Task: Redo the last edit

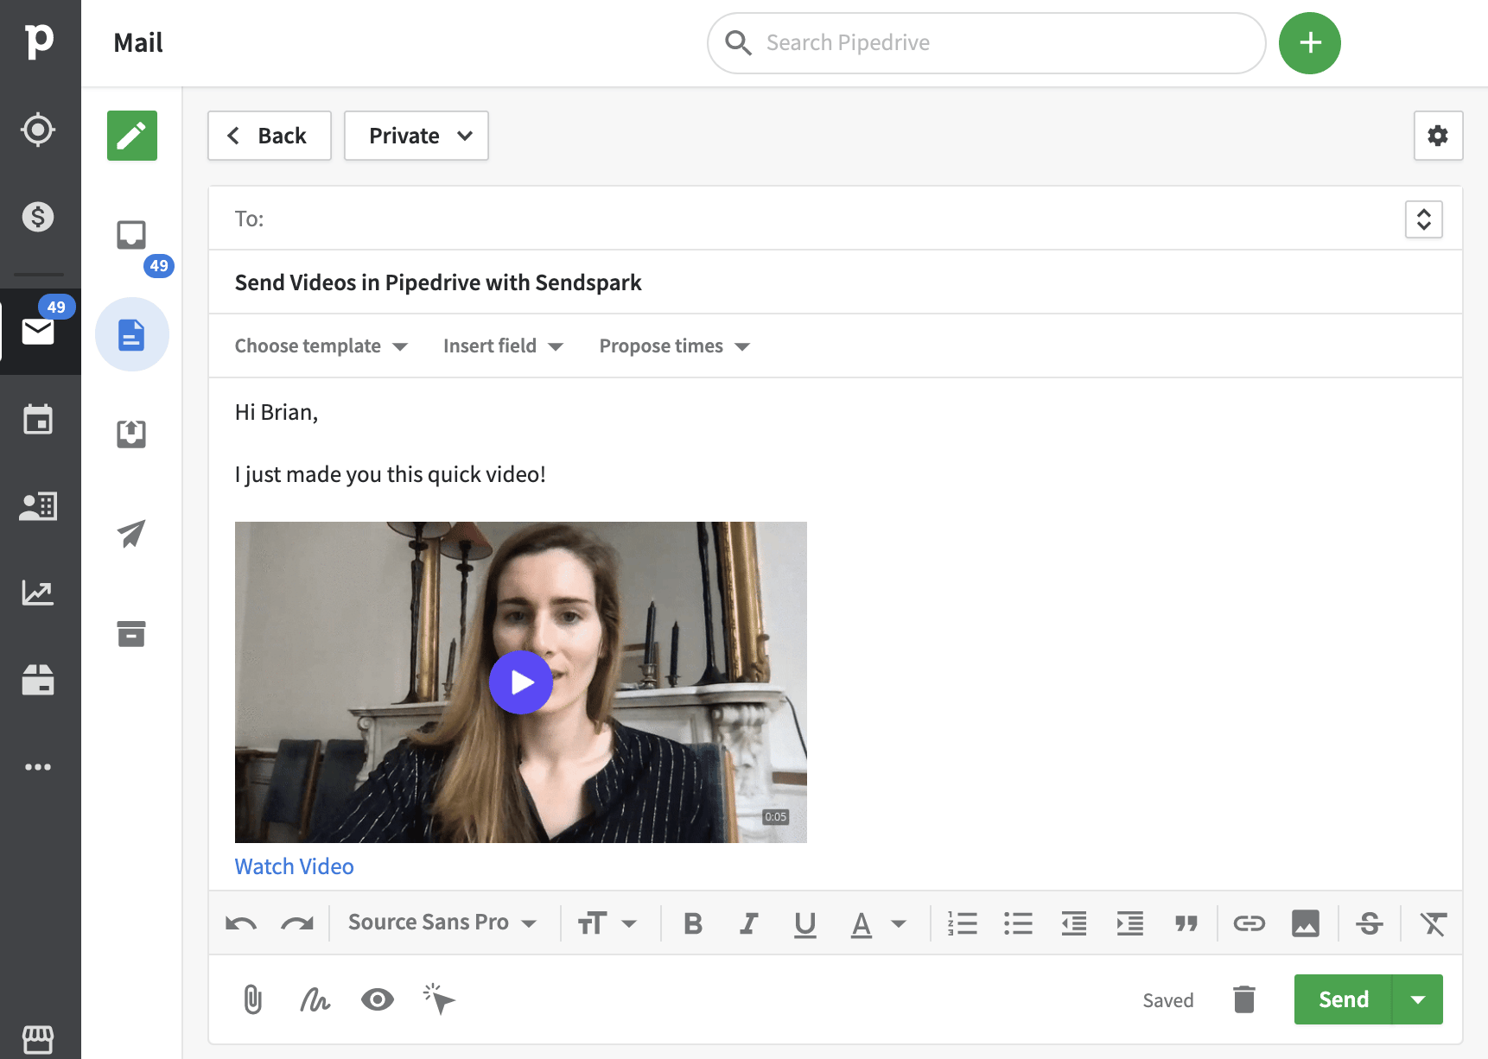Action: tap(297, 923)
